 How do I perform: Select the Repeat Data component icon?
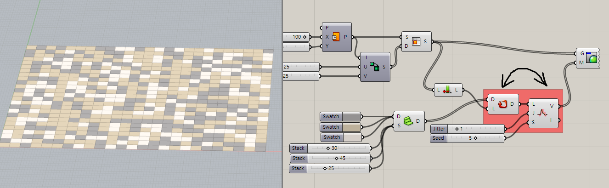pos(502,104)
